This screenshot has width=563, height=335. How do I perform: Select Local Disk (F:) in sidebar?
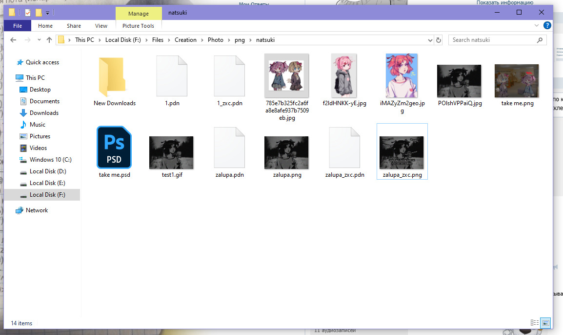coord(42,195)
